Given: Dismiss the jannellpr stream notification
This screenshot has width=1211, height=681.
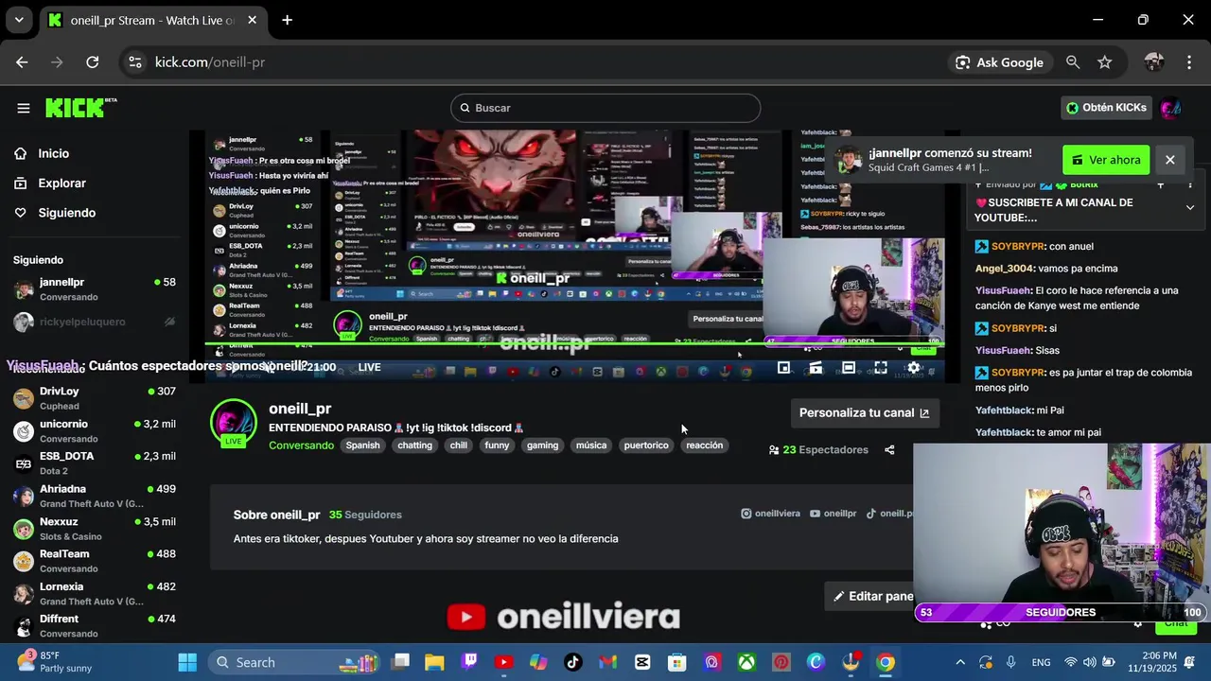Looking at the screenshot, I should pyautogui.click(x=1170, y=160).
